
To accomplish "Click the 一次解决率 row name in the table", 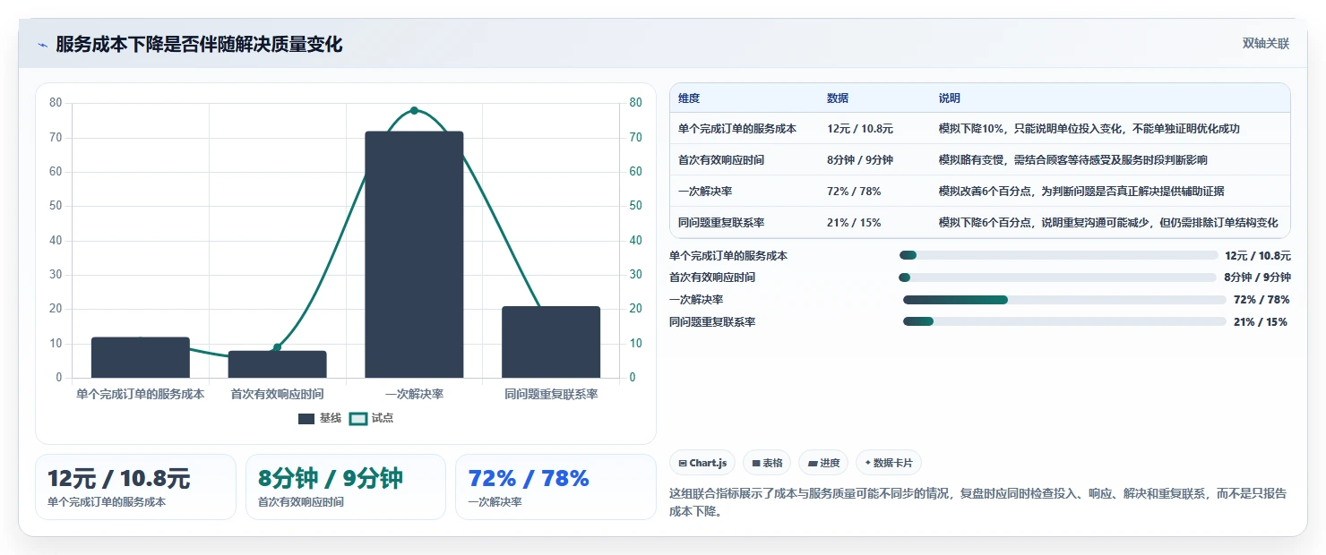I will 705,191.
